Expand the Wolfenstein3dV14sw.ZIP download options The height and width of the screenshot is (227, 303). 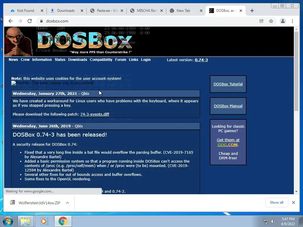(67, 203)
